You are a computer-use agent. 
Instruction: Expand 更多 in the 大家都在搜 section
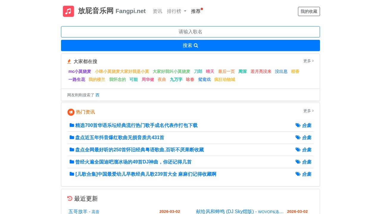point(308,61)
